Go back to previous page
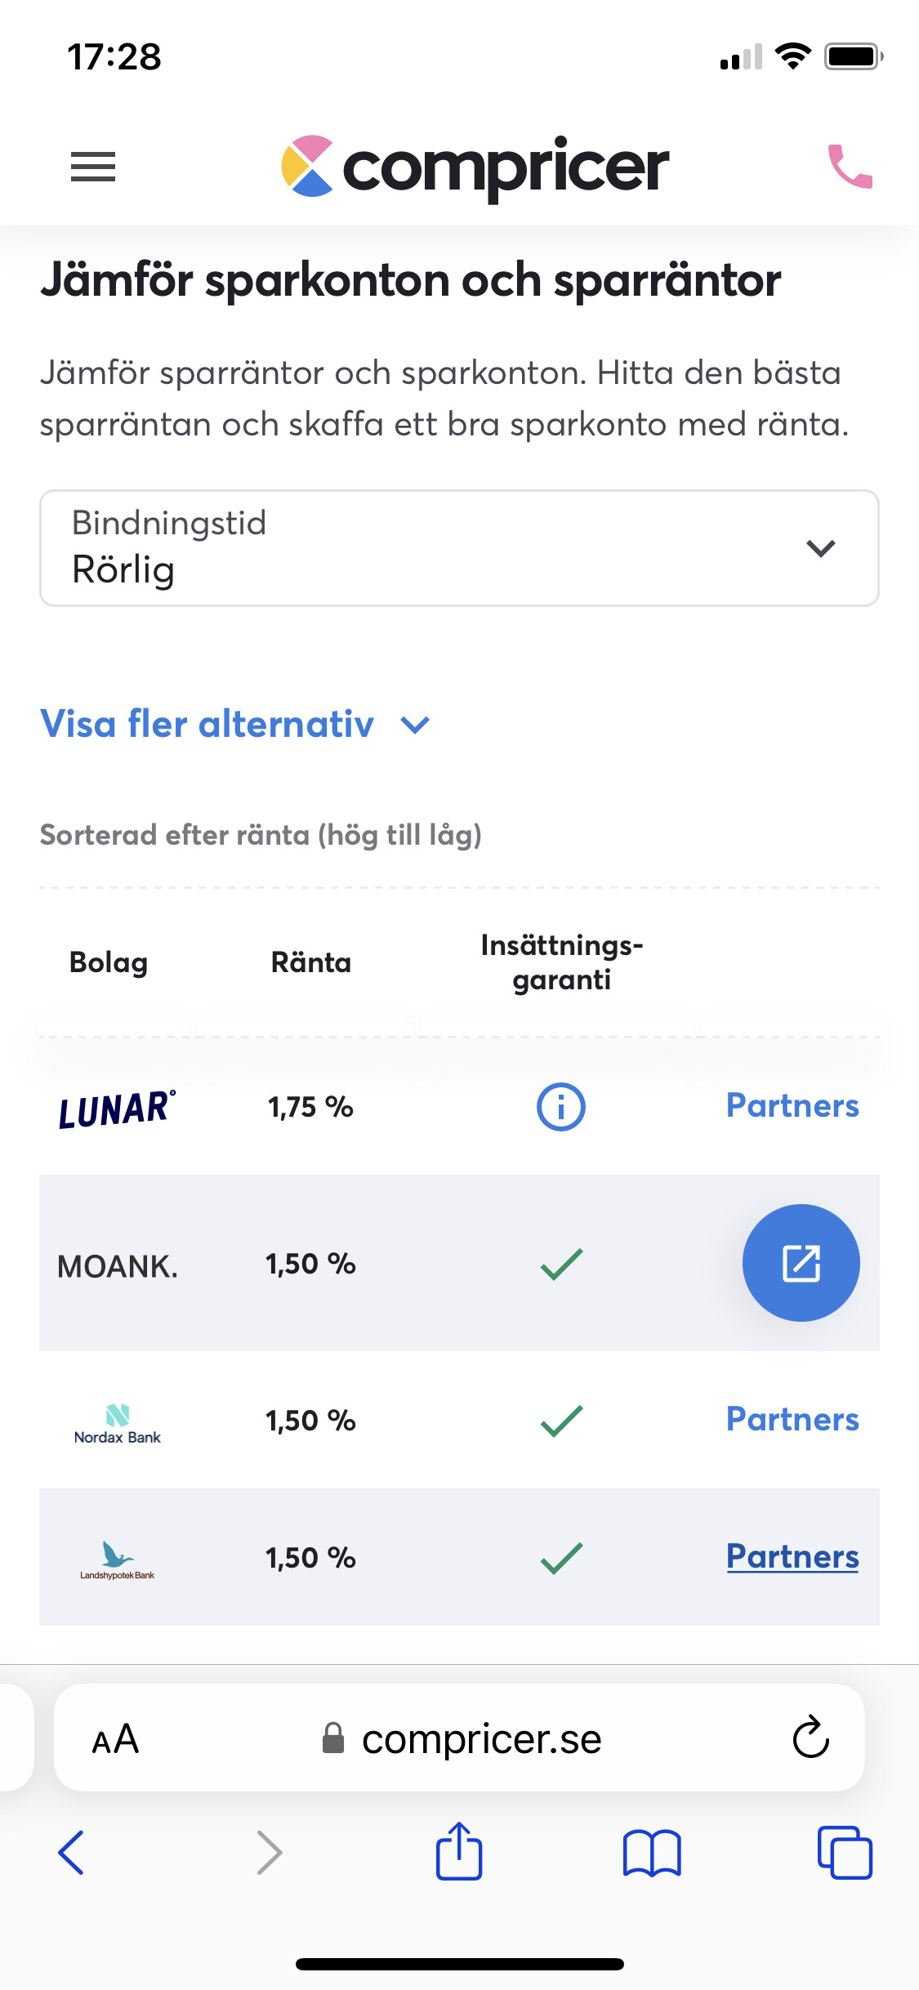Image resolution: width=919 pixels, height=1990 pixels. [72, 1852]
